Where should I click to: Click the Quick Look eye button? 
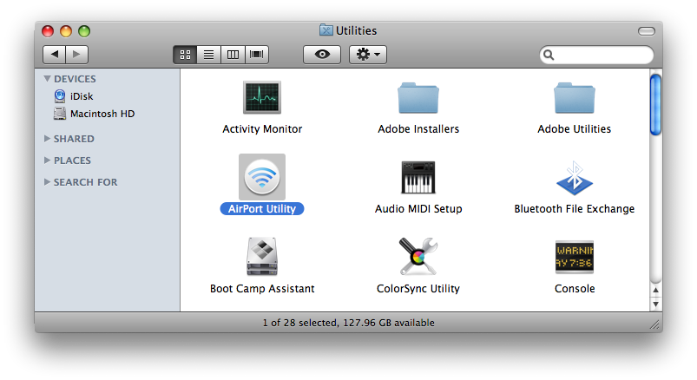pos(322,55)
